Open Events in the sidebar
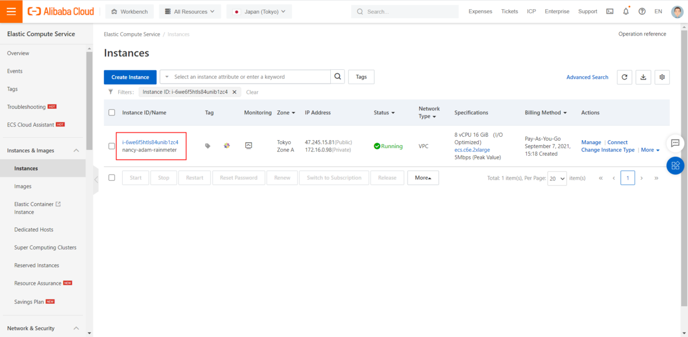688x337 pixels. (x=15, y=71)
